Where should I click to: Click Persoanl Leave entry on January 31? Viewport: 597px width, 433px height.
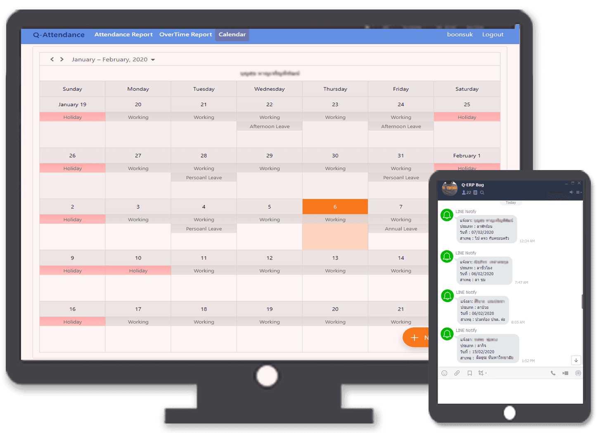tap(401, 177)
